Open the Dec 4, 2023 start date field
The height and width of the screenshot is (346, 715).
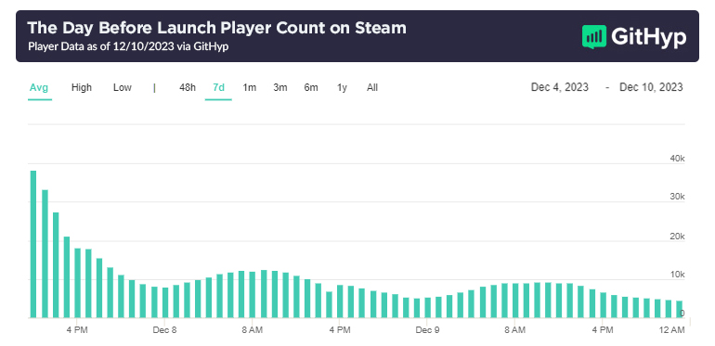(560, 87)
